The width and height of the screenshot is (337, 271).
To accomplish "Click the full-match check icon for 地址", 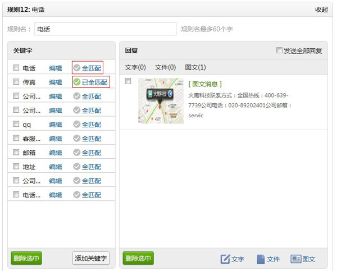I will (x=77, y=167).
